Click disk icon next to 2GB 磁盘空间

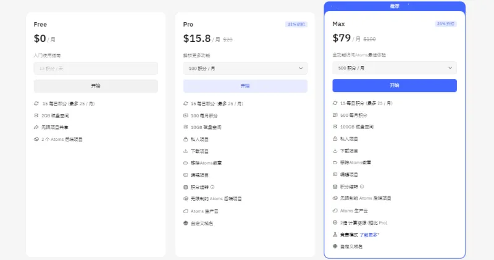[x=36, y=115]
